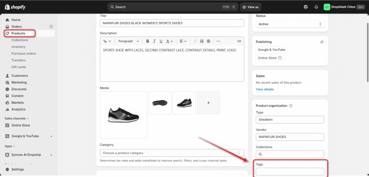Toggle underline formatting
The height and width of the screenshot is (177, 369).
[x=161, y=41]
